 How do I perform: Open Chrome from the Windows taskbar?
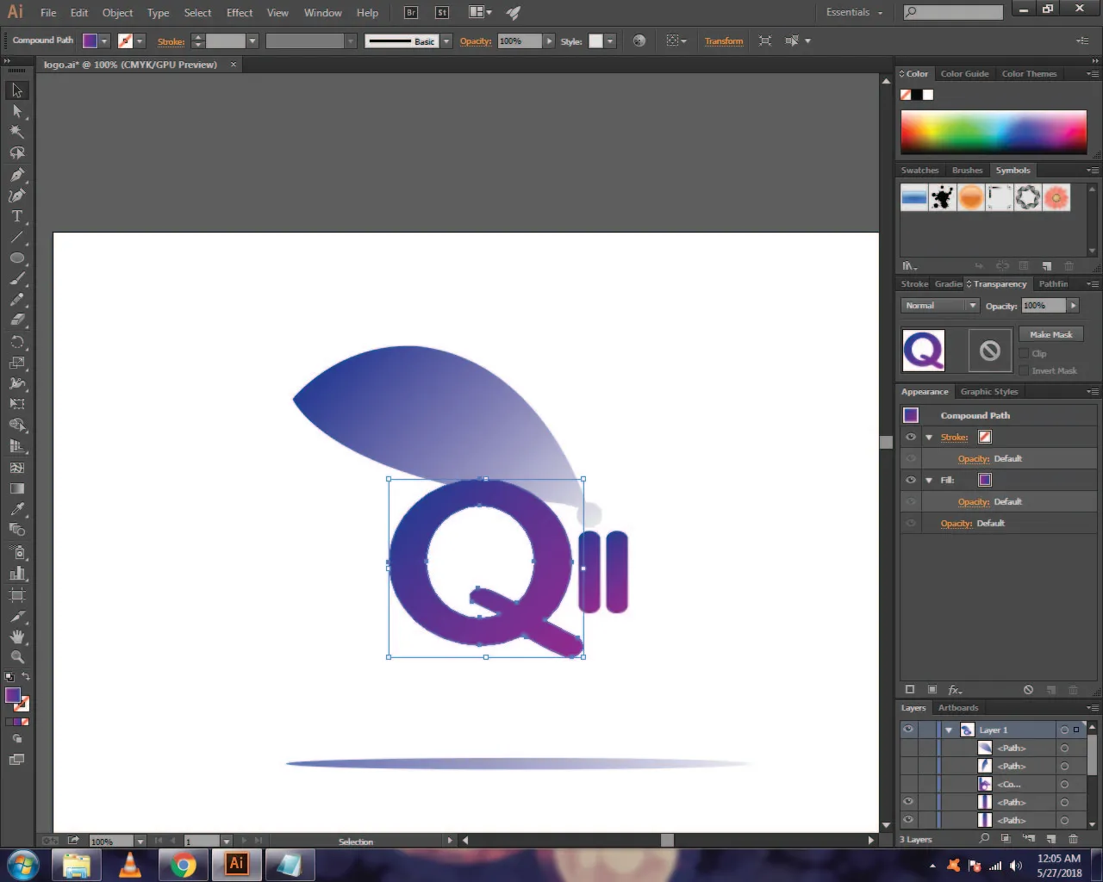pyautogui.click(x=183, y=865)
